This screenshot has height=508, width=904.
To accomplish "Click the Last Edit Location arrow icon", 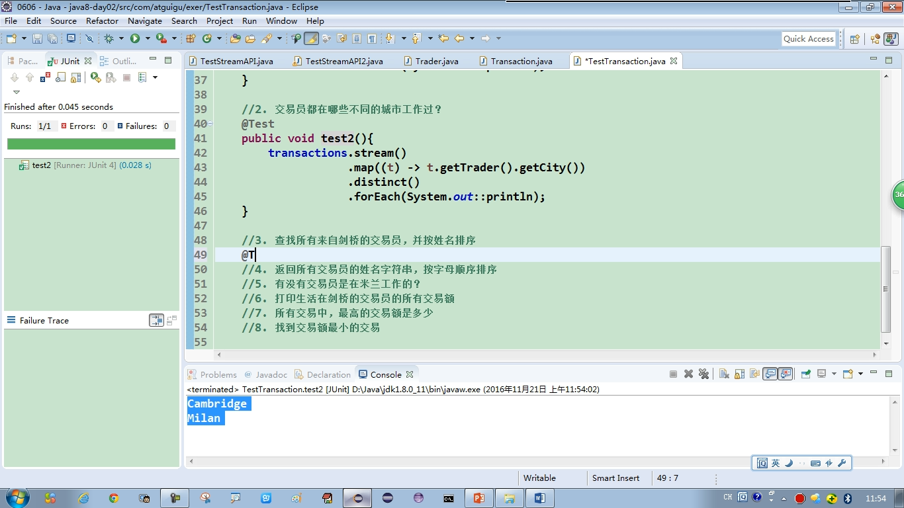I will point(443,39).
